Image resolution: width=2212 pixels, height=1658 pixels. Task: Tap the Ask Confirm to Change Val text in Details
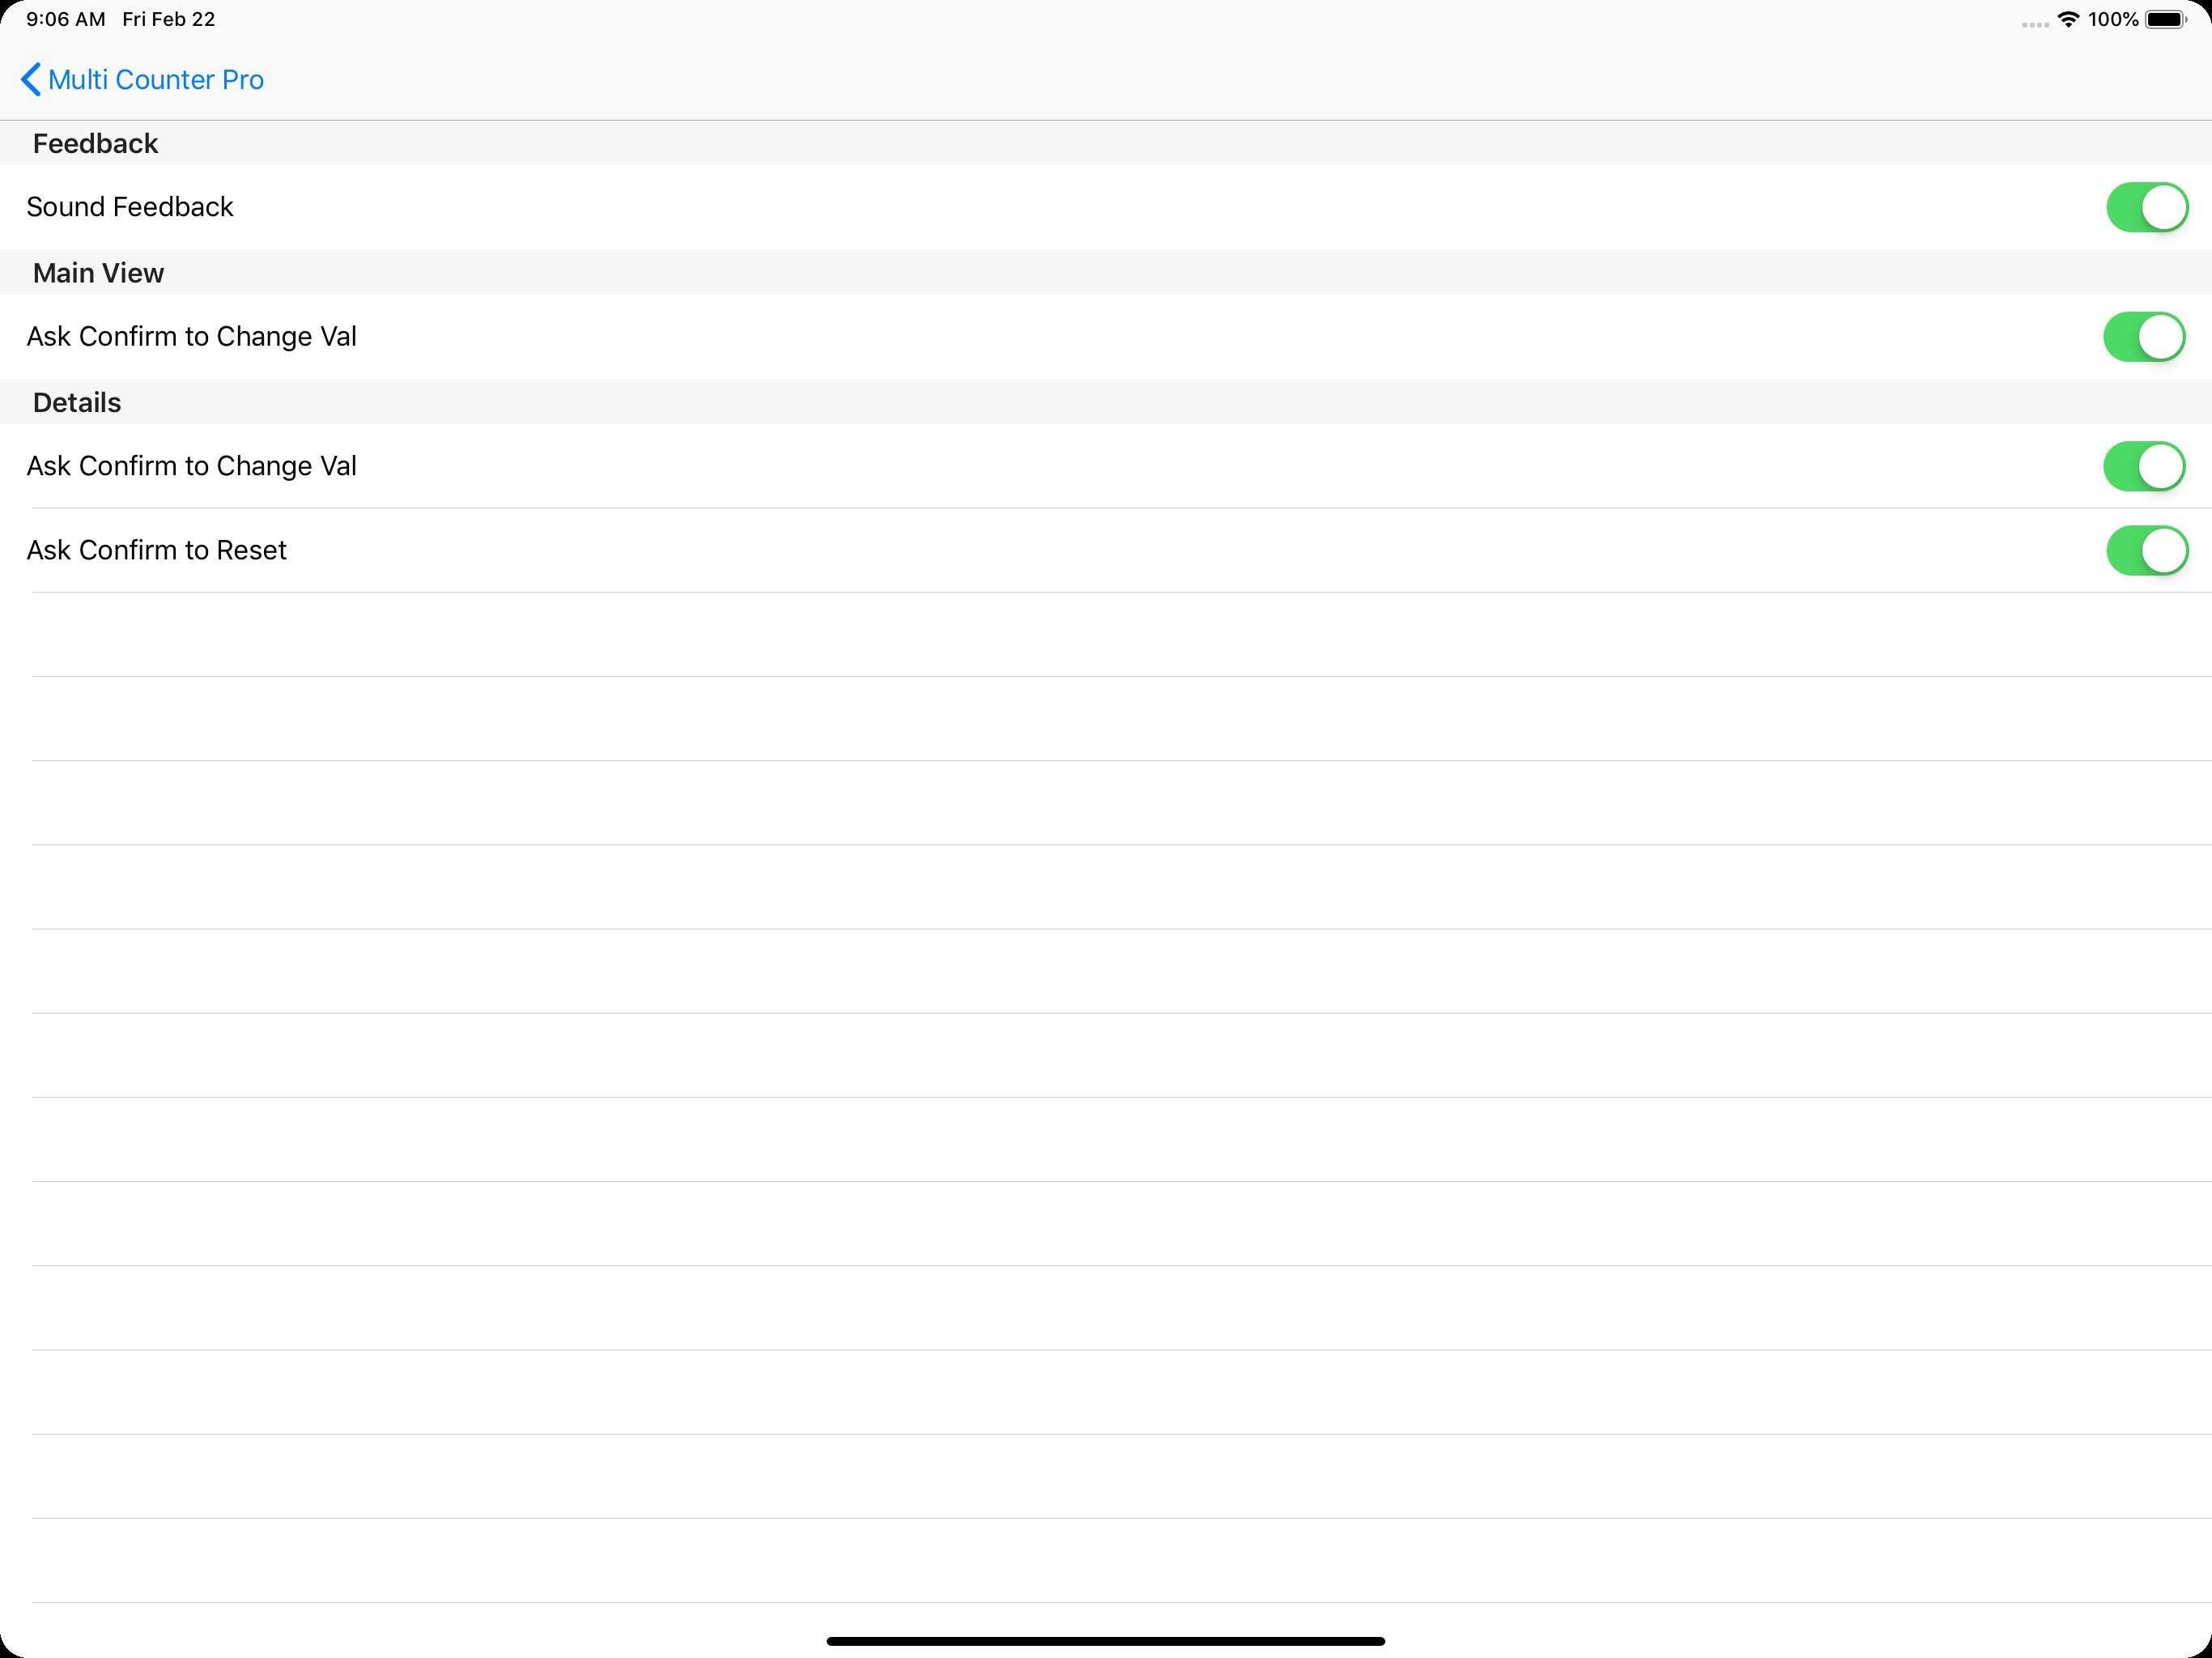191,466
